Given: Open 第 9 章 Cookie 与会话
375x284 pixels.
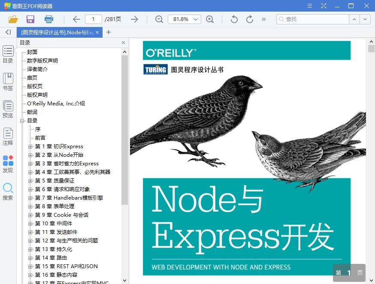Looking at the screenshot, I should [62, 215].
